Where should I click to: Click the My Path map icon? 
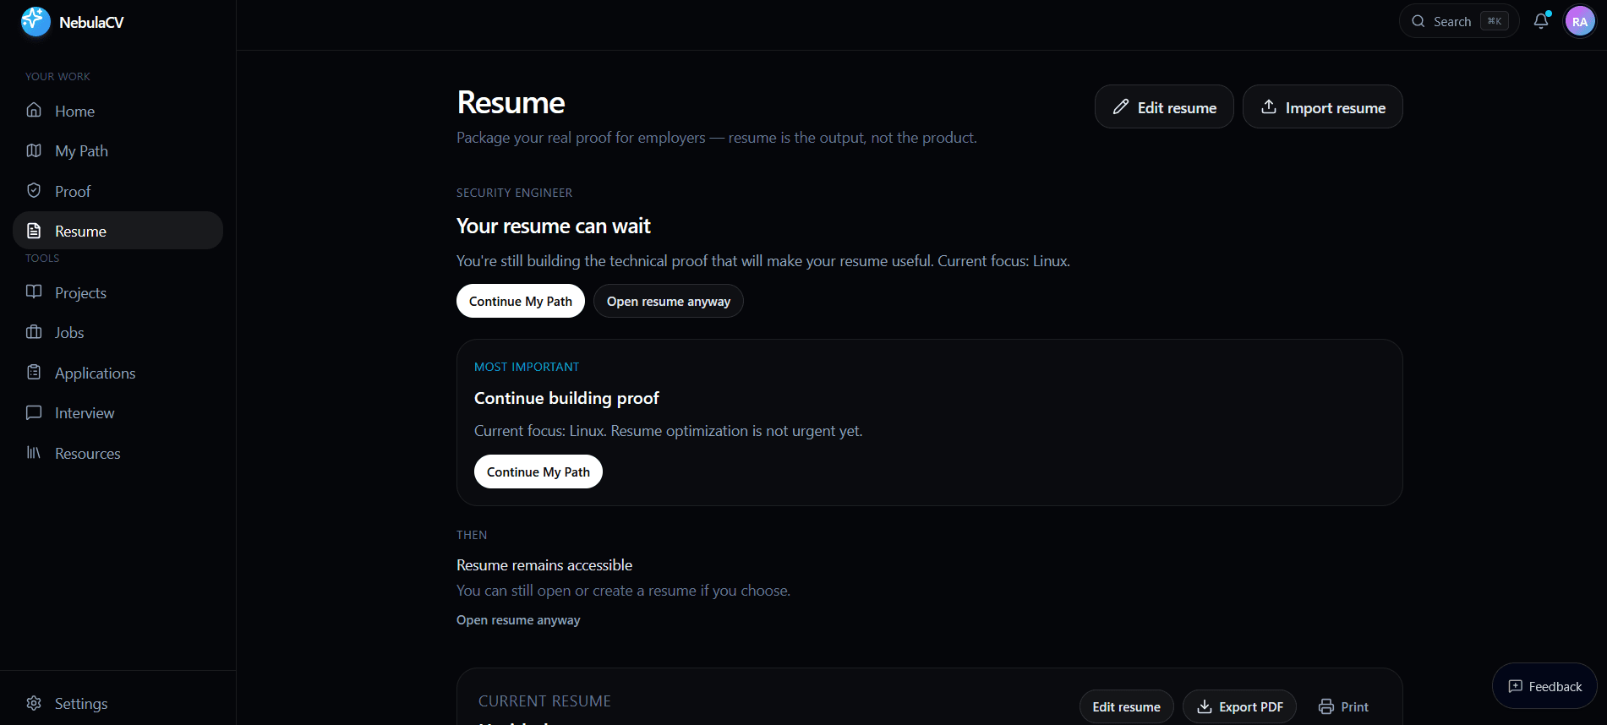(34, 150)
